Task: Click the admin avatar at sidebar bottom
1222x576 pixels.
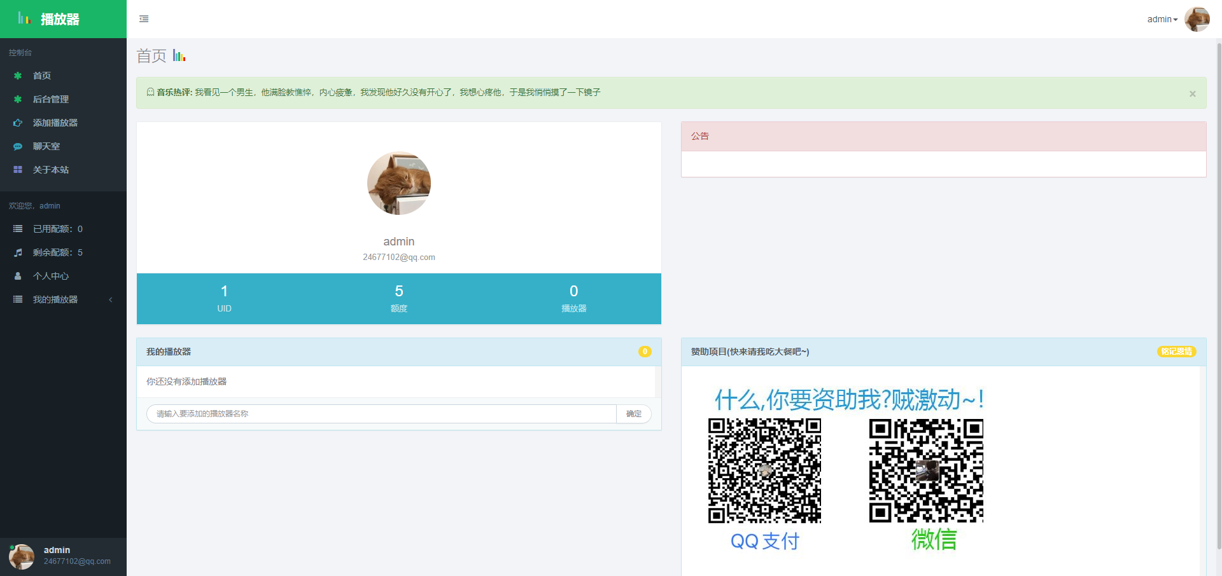Action: [x=22, y=556]
